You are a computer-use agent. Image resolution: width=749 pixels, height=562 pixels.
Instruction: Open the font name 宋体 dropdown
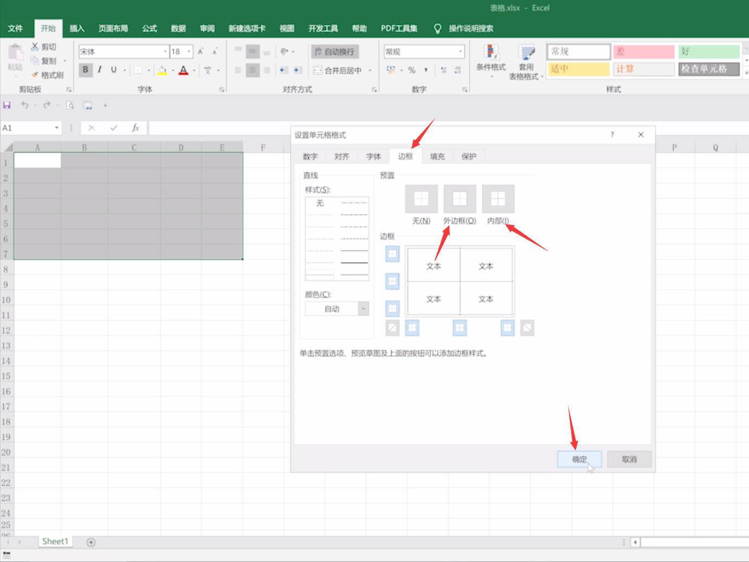(165, 51)
